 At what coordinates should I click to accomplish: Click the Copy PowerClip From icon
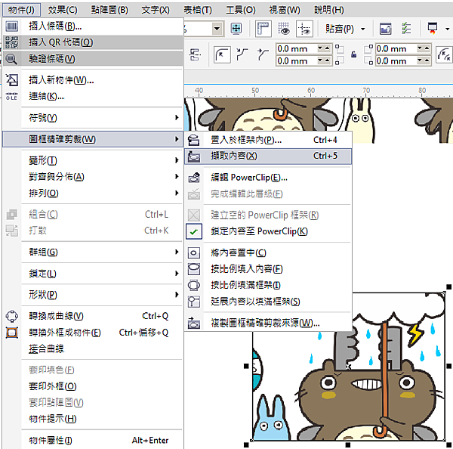click(194, 323)
